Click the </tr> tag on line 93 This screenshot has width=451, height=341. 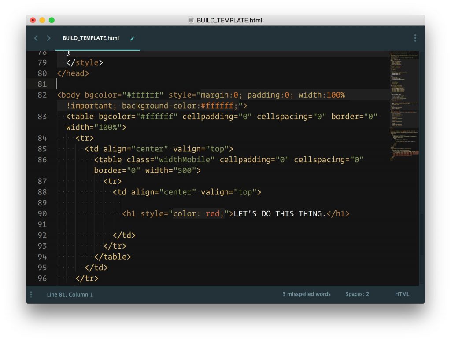[115, 246]
